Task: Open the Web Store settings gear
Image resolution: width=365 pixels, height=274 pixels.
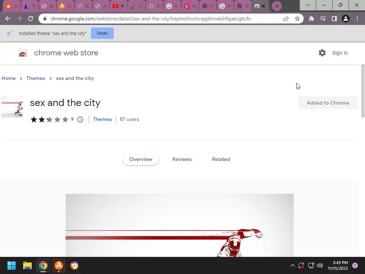Action: [x=322, y=53]
